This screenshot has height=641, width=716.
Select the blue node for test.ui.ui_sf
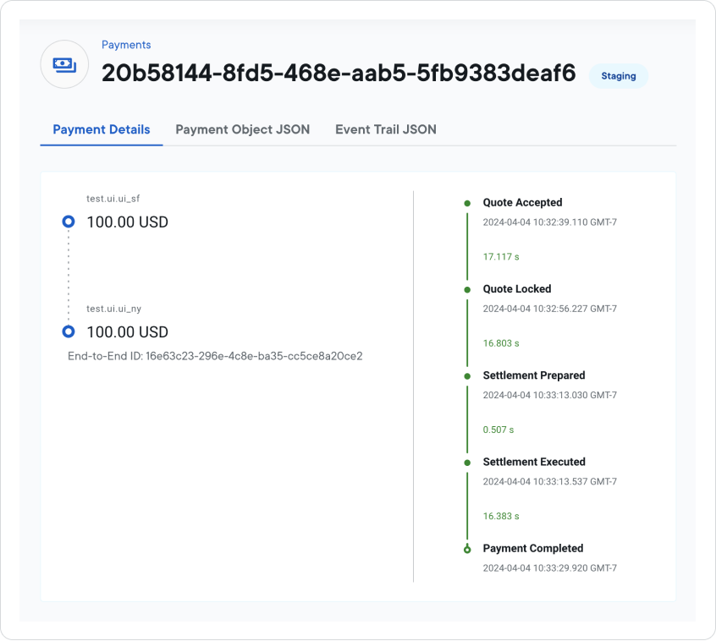click(x=68, y=222)
